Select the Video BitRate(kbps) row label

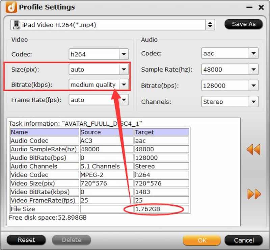click(x=45, y=192)
